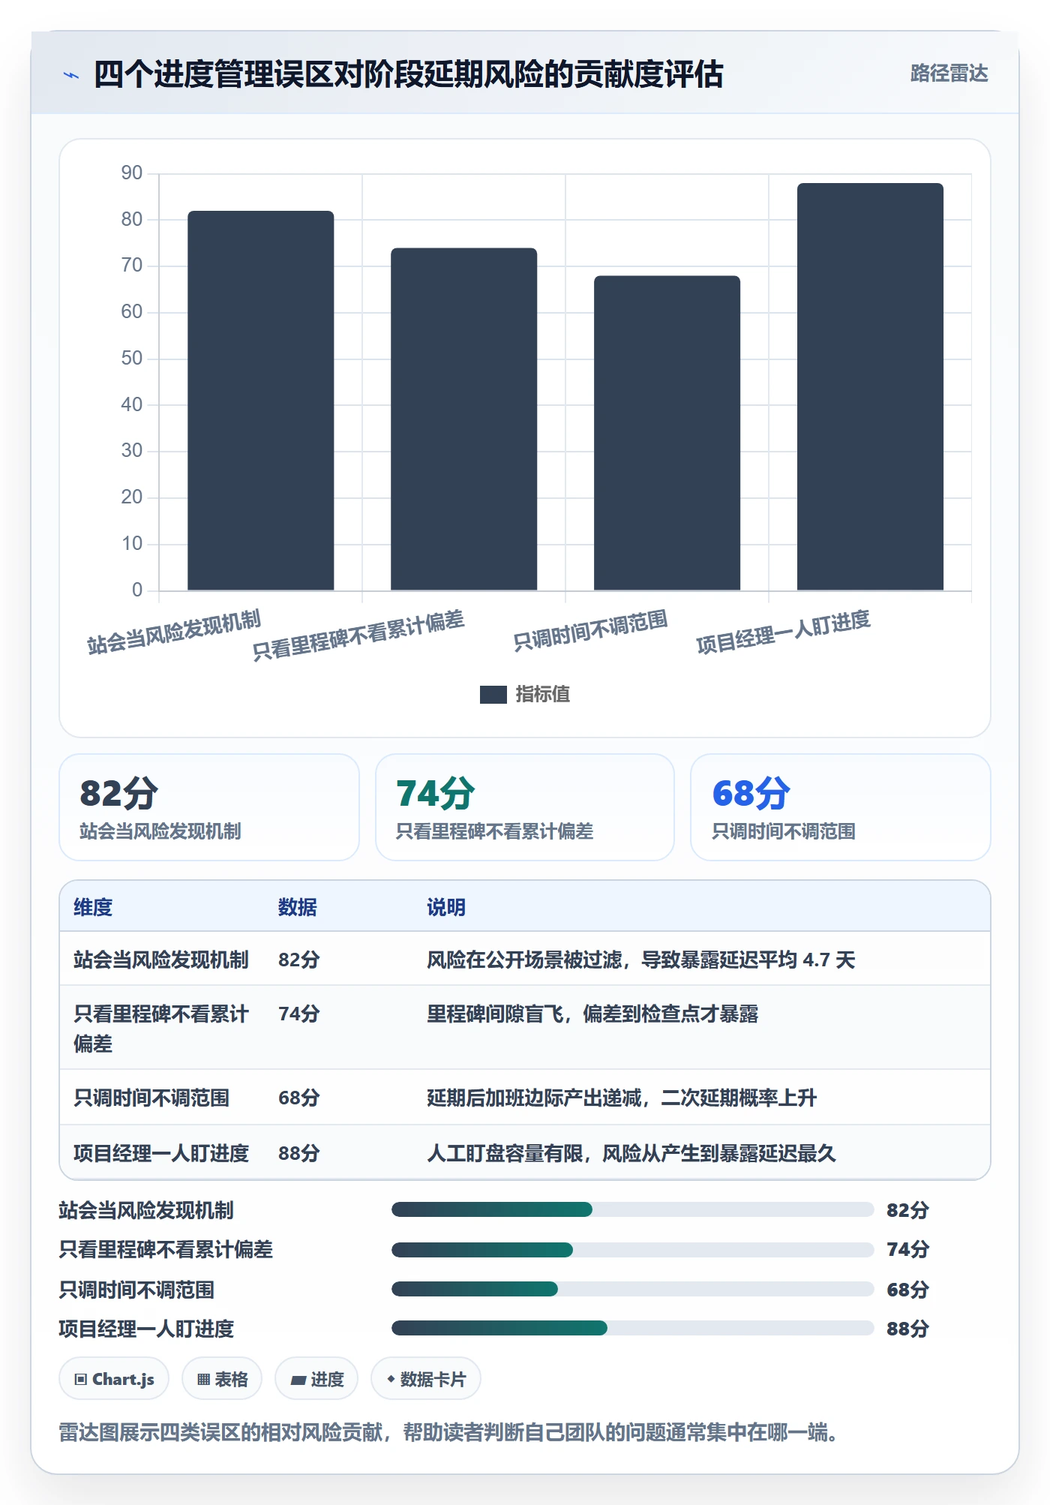Click the 路径雷达 label in header
The height and width of the screenshot is (1505, 1050).
tap(949, 74)
